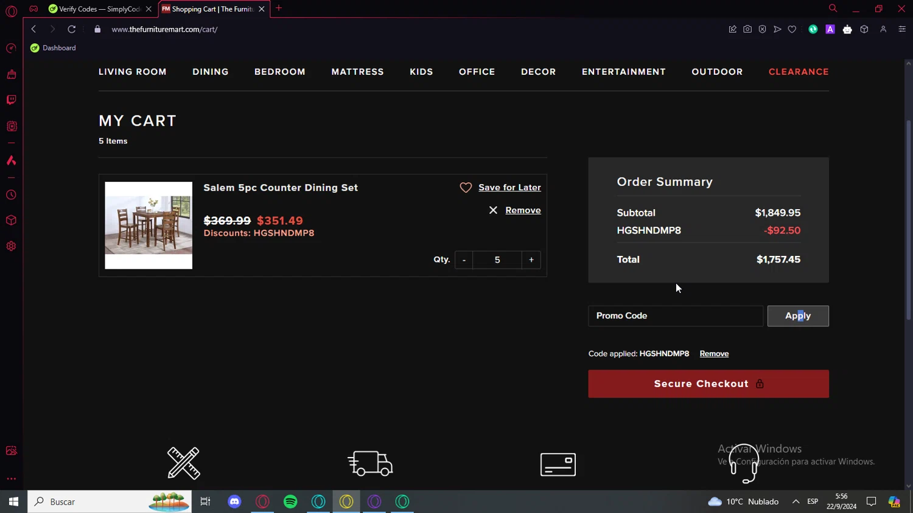Open the robot extension icon

tap(847, 29)
